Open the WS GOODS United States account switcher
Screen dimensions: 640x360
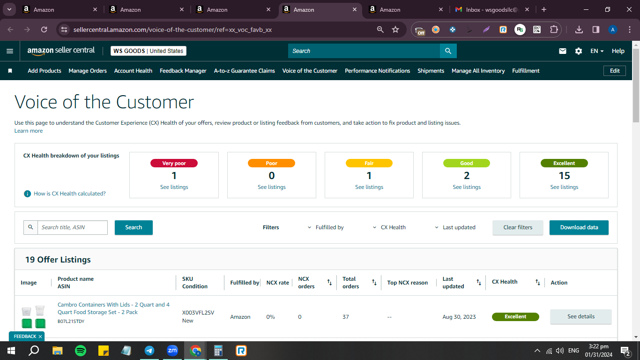click(149, 51)
